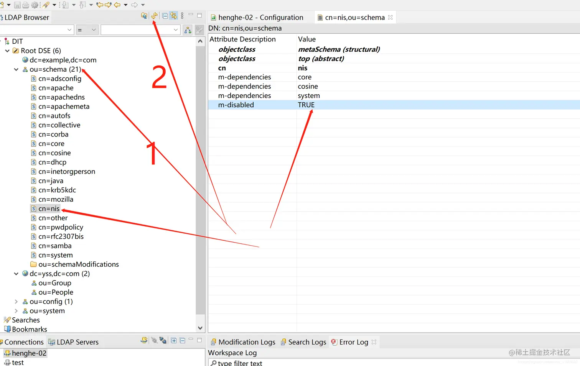
Task: Collapse all in Connections panel
Action: [183, 340]
